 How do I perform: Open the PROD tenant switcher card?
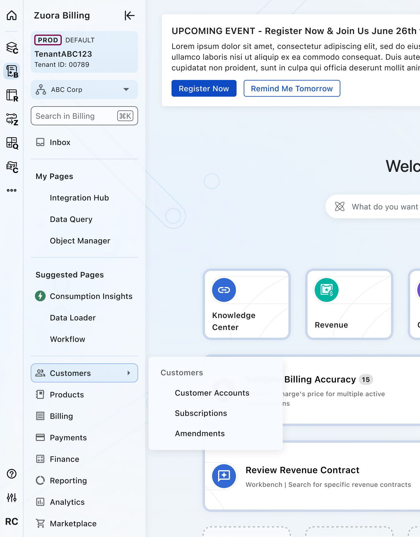84,52
